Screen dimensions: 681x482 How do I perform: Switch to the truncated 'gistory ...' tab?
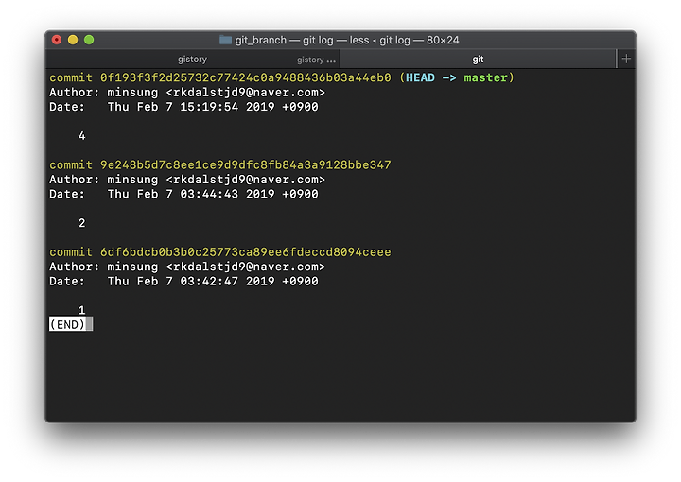316,60
